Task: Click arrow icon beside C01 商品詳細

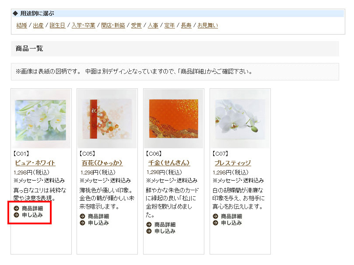Action: pyautogui.click(x=16, y=208)
